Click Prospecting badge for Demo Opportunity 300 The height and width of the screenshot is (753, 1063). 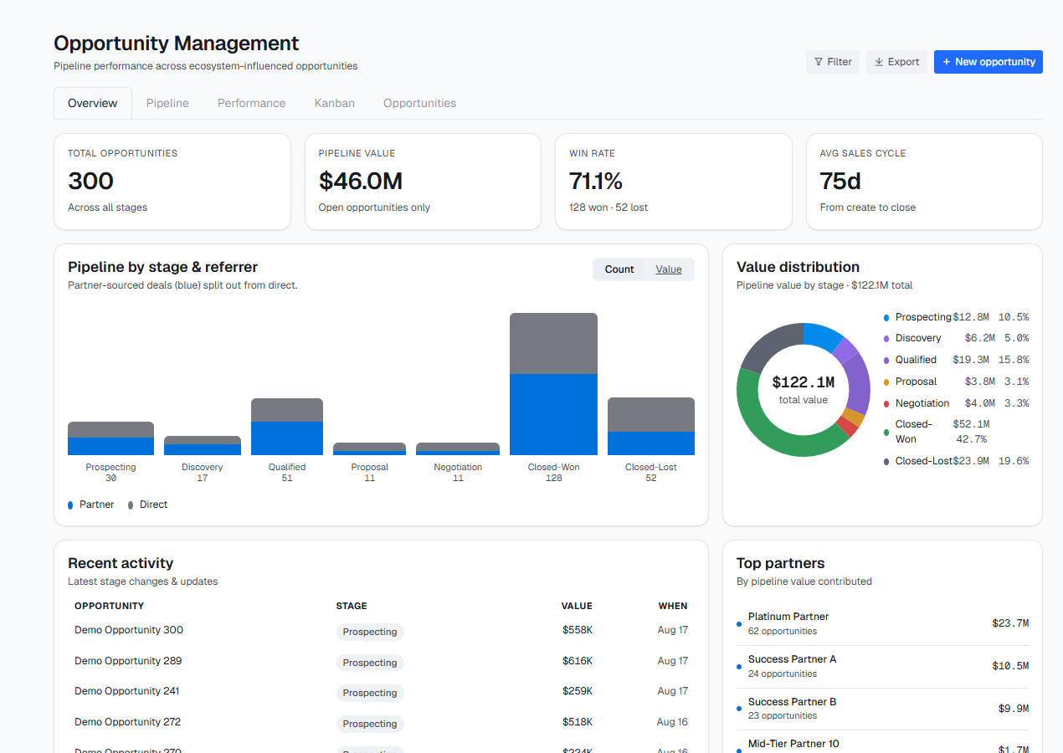click(x=370, y=632)
